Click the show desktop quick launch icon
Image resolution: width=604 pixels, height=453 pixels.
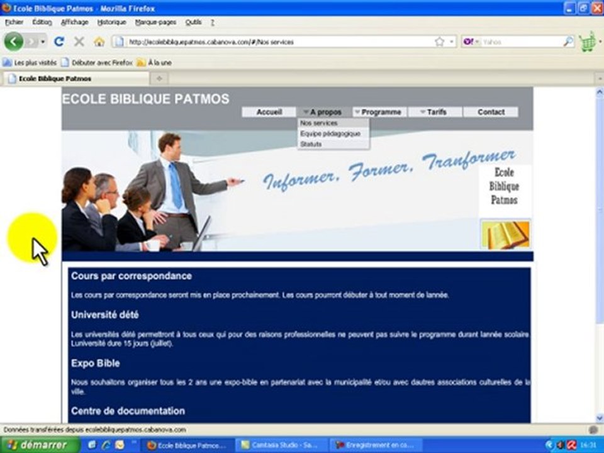click(x=92, y=445)
